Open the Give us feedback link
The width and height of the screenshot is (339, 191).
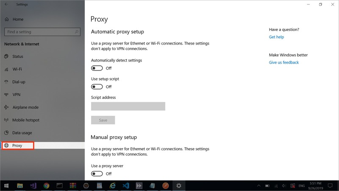pos(283,62)
